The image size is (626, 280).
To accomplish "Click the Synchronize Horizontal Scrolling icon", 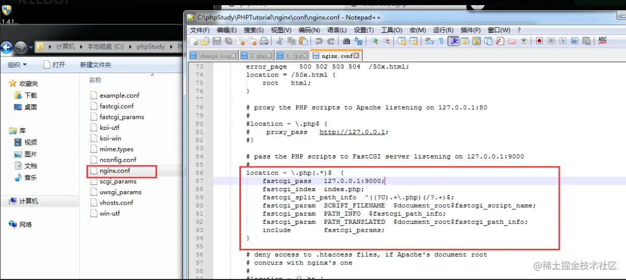I will tap(413, 41).
